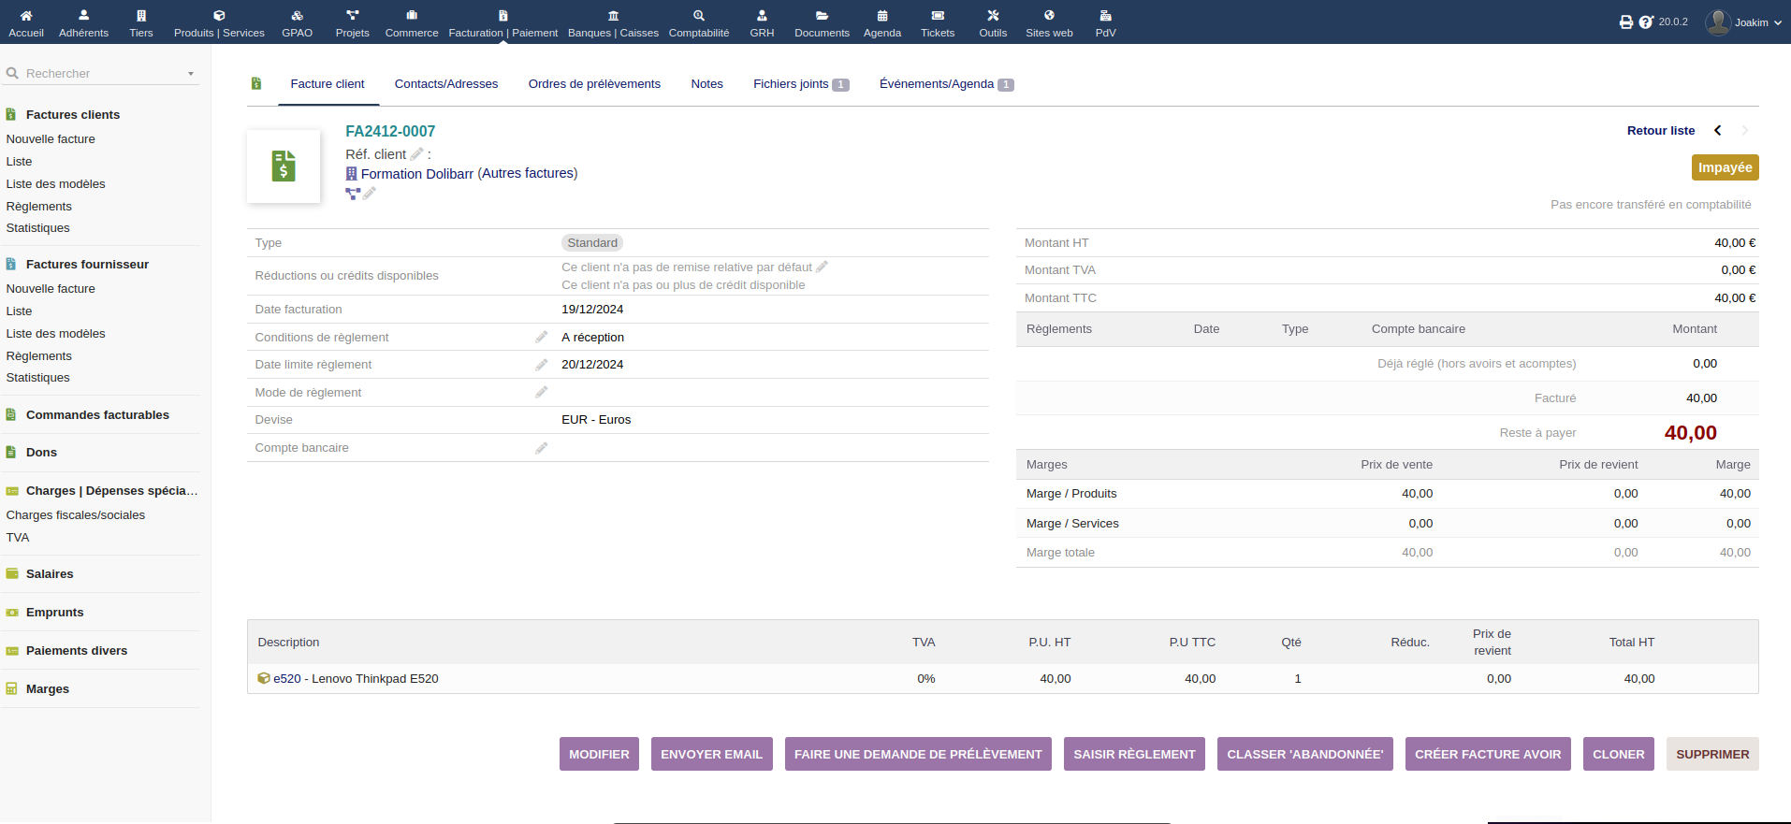This screenshot has width=1791, height=824.
Task: Open the Joakim user dropdown
Action: (x=1743, y=22)
